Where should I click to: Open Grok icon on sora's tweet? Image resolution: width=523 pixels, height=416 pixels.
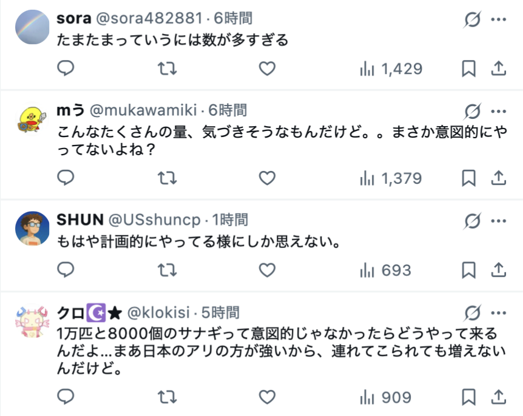[x=472, y=20]
